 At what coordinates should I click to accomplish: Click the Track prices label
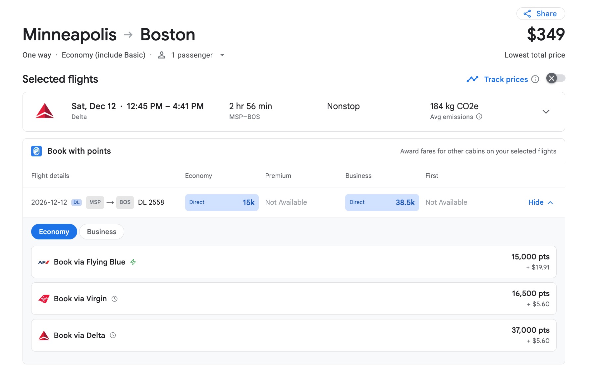[x=506, y=79]
